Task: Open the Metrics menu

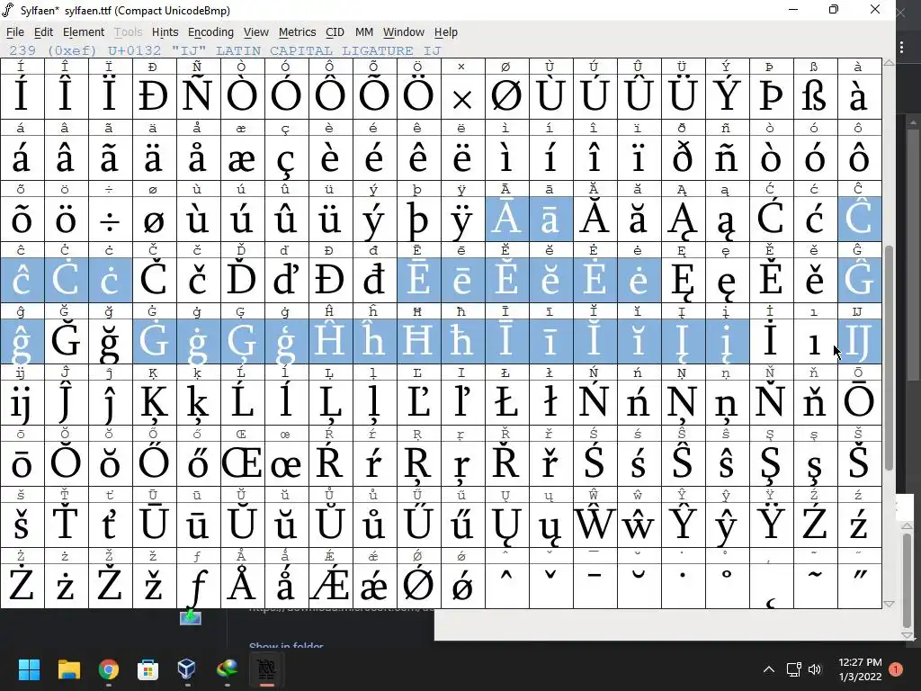Action: click(297, 32)
